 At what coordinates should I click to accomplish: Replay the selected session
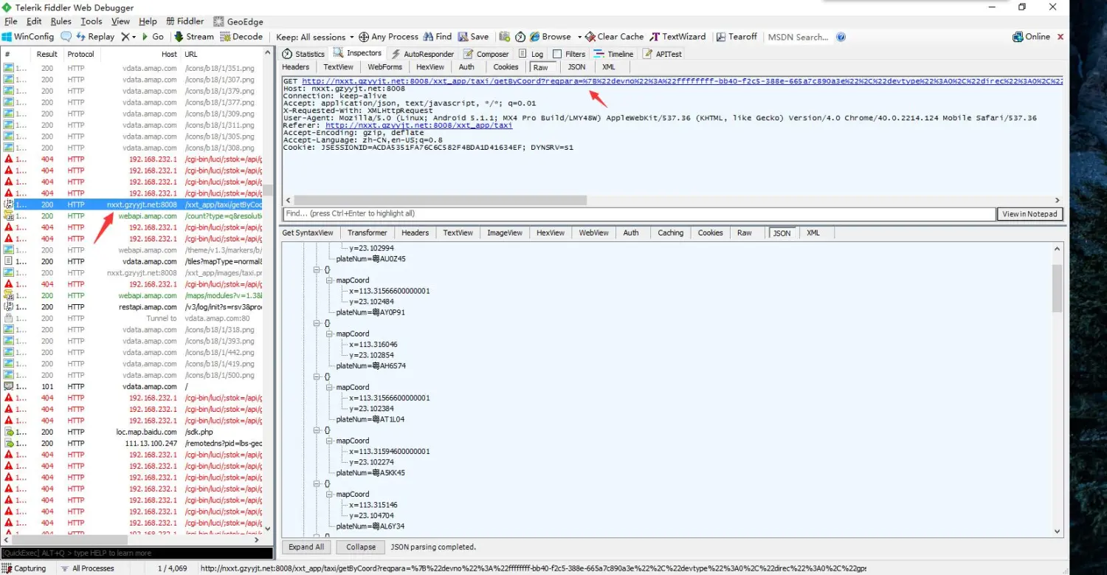click(x=94, y=36)
